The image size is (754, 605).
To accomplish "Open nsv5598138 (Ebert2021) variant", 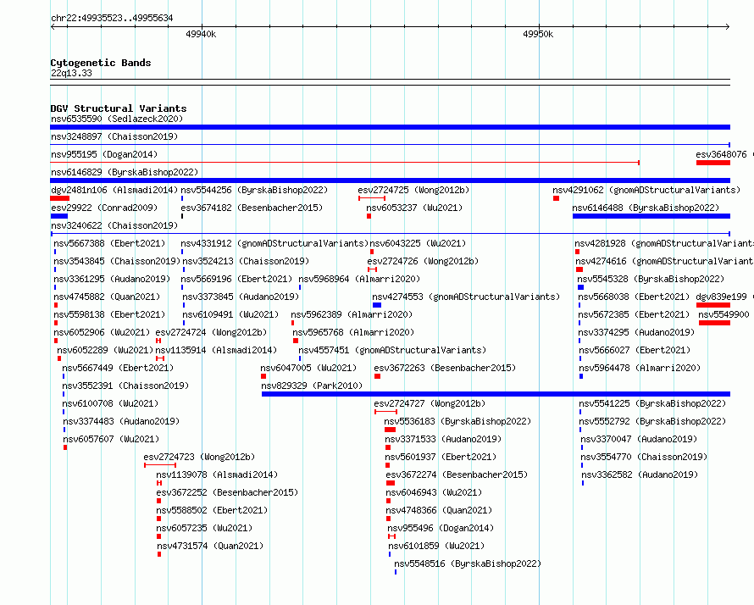I will (x=109, y=314).
